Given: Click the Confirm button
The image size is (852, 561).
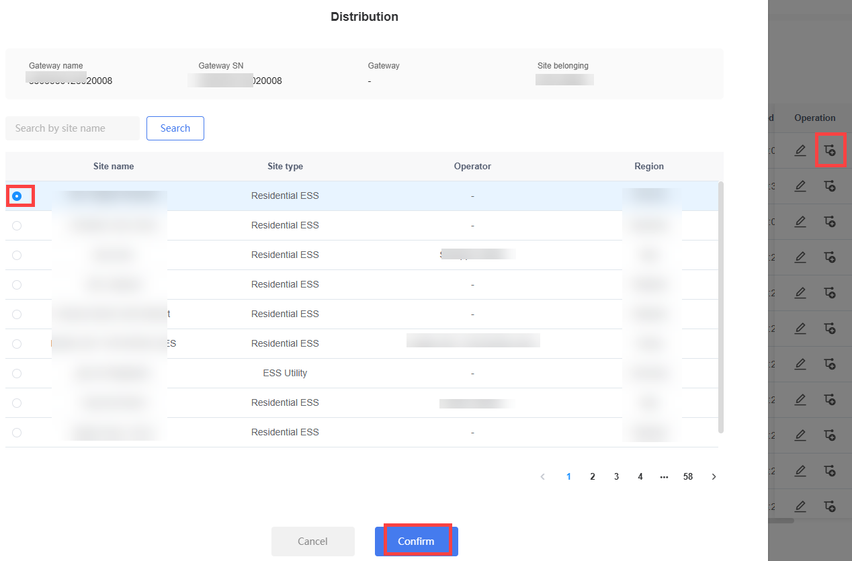Looking at the screenshot, I should click(417, 541).
